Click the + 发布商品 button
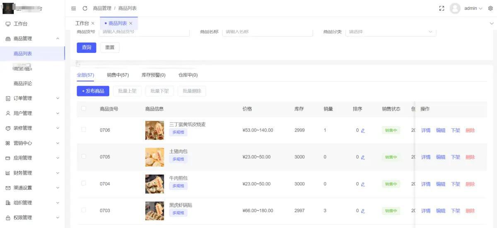497x228 pixels. (93, 91)
